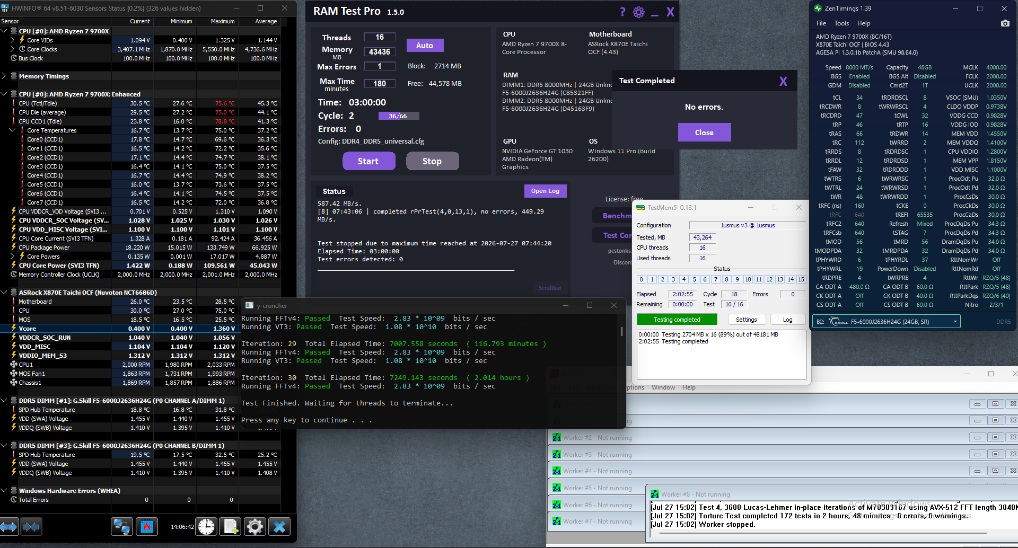Image resolution: width=1018 pixels, height=548 pixels.
Task: Click HWiNFO collapse columns inward-arrows icon
Action: coord(31,527)
